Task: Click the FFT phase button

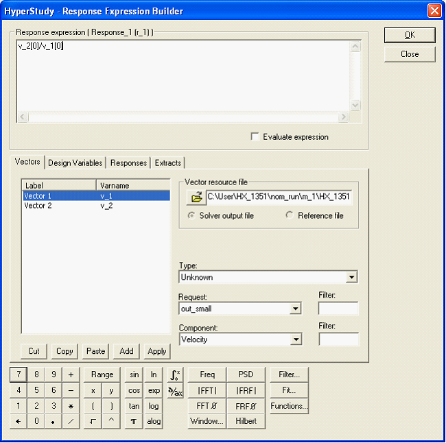Action: 207,406
